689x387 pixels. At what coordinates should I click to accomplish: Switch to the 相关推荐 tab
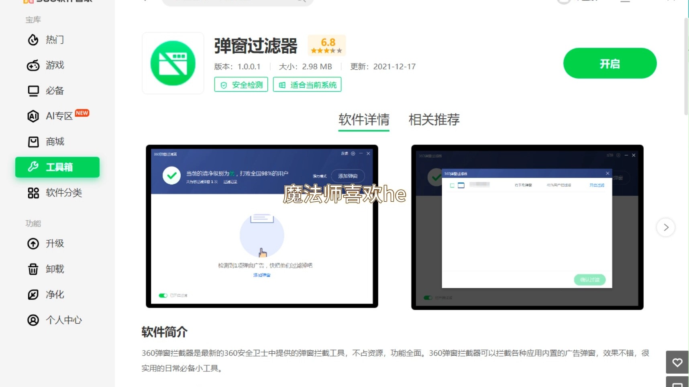(434, 120)
